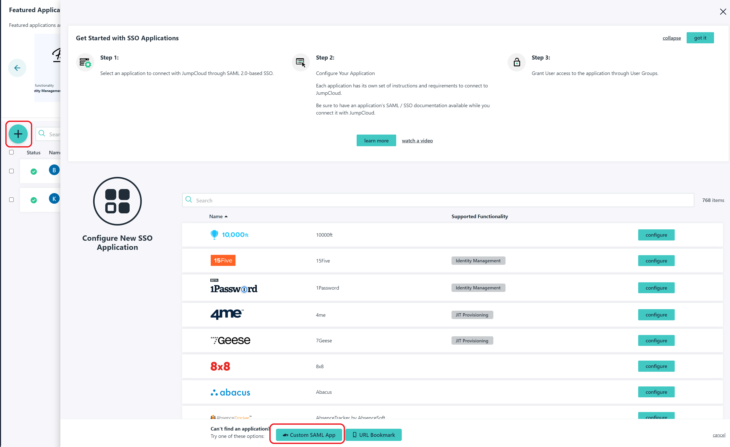Click the URL Bookmark button

click(373, 435)
